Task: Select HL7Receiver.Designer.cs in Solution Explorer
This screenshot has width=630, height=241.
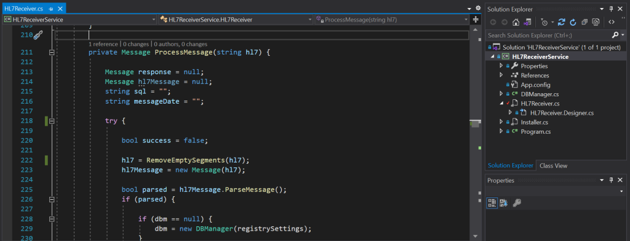Action: point(562,113)
